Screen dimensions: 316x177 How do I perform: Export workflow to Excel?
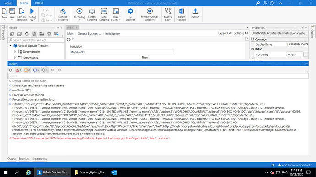click(181, 14)
